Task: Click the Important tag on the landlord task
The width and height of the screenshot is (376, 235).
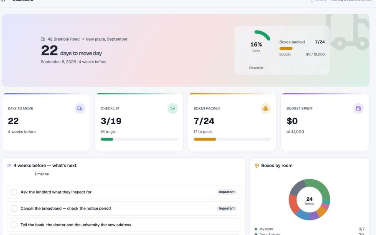Action: point(226,192)
